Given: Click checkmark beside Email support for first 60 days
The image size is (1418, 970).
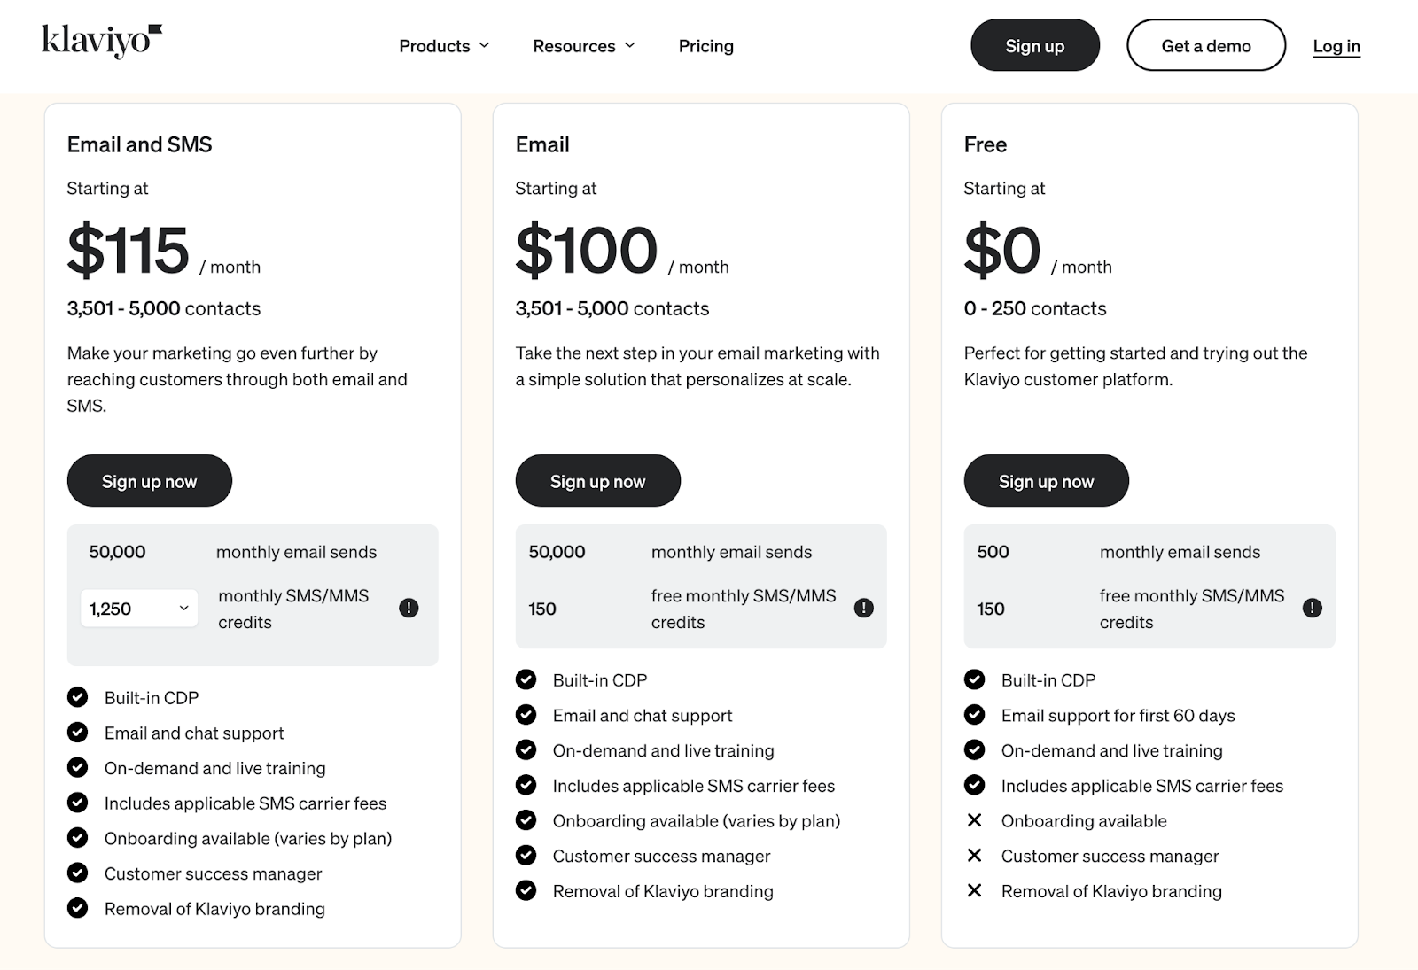Looking at the screenshot, I should 974,715.
